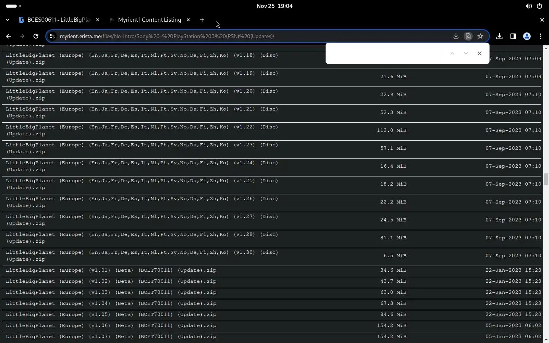Download LittleBigPlanet v1.22 Disc Update zip

pyautogui.click(x=142, y=130)
